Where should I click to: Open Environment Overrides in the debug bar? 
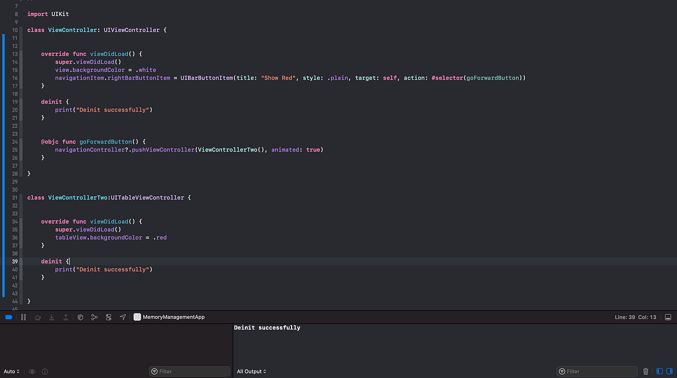pyautogui.click(x=108, y=317)
